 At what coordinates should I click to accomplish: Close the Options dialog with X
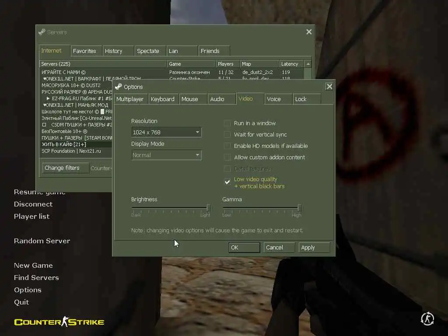(329, 87)
